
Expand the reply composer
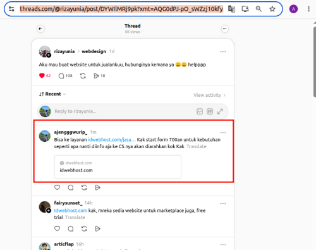[220, 111]
